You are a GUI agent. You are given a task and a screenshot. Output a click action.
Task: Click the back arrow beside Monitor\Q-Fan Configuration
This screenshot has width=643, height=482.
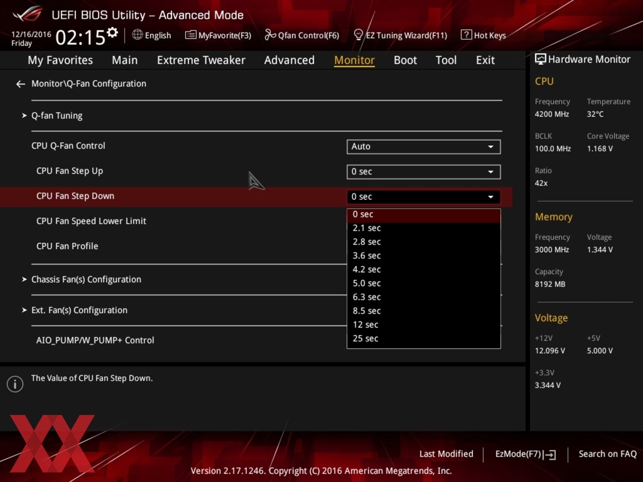pos(20,84)
